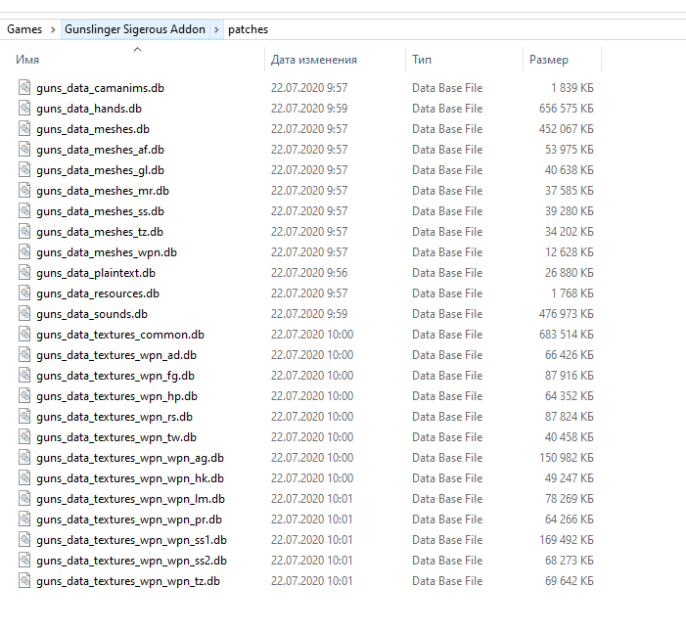This screenshot has height=632, width=686.
Task: Sort files by Тип column header
Action: coord(422,60)
